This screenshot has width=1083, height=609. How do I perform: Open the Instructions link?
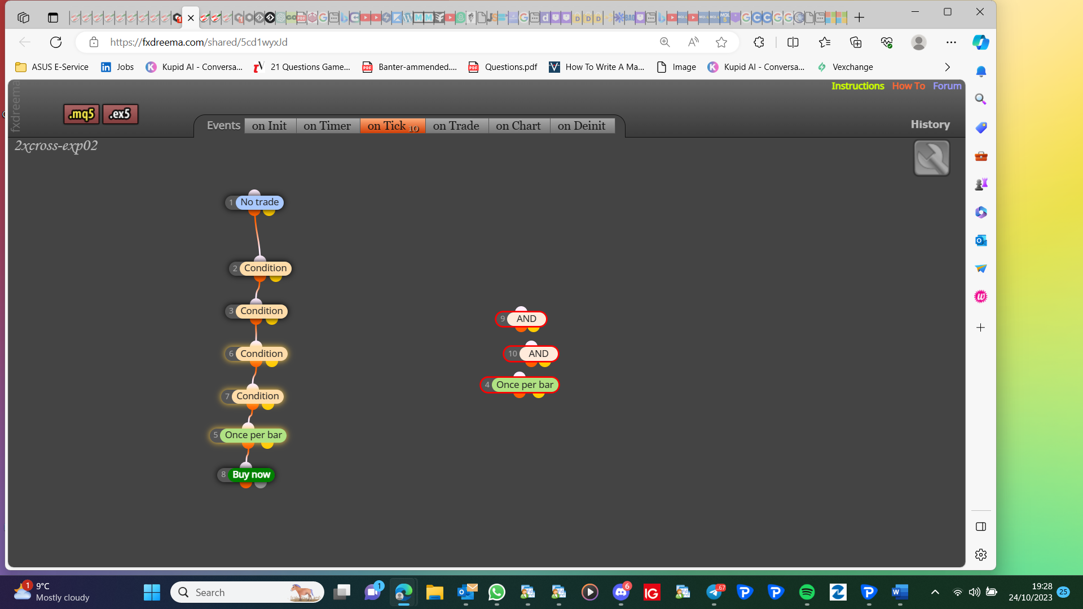[857, 86]
